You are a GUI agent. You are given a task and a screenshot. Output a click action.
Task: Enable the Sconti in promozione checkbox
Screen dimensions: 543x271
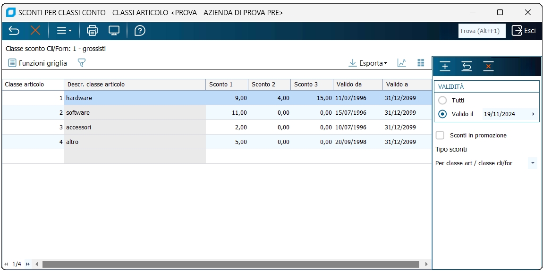(440, 135)
